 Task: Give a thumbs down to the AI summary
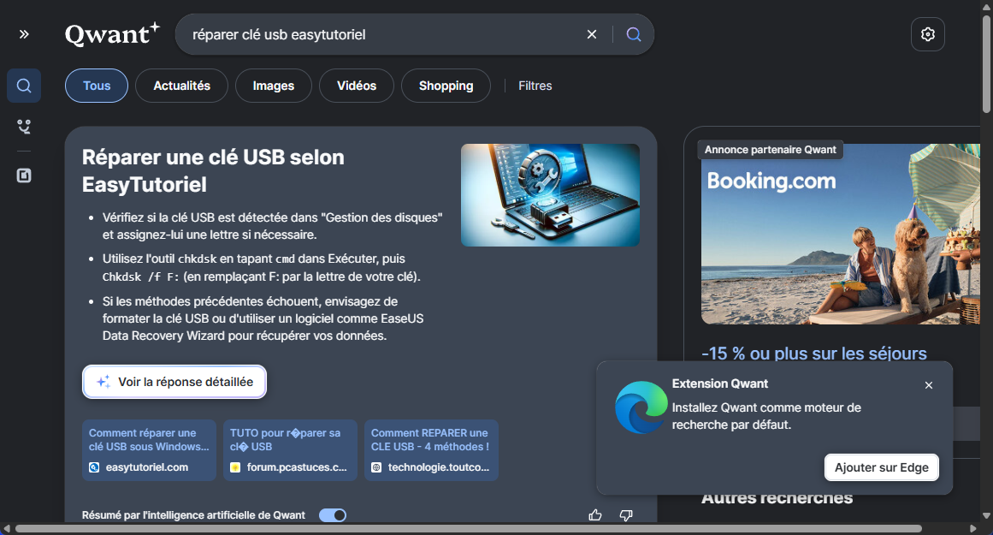point(625,514)
